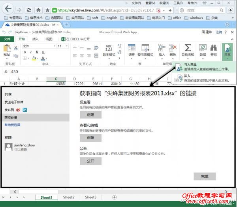Click the LinkedIn icon under Publish to

[25, 110]
